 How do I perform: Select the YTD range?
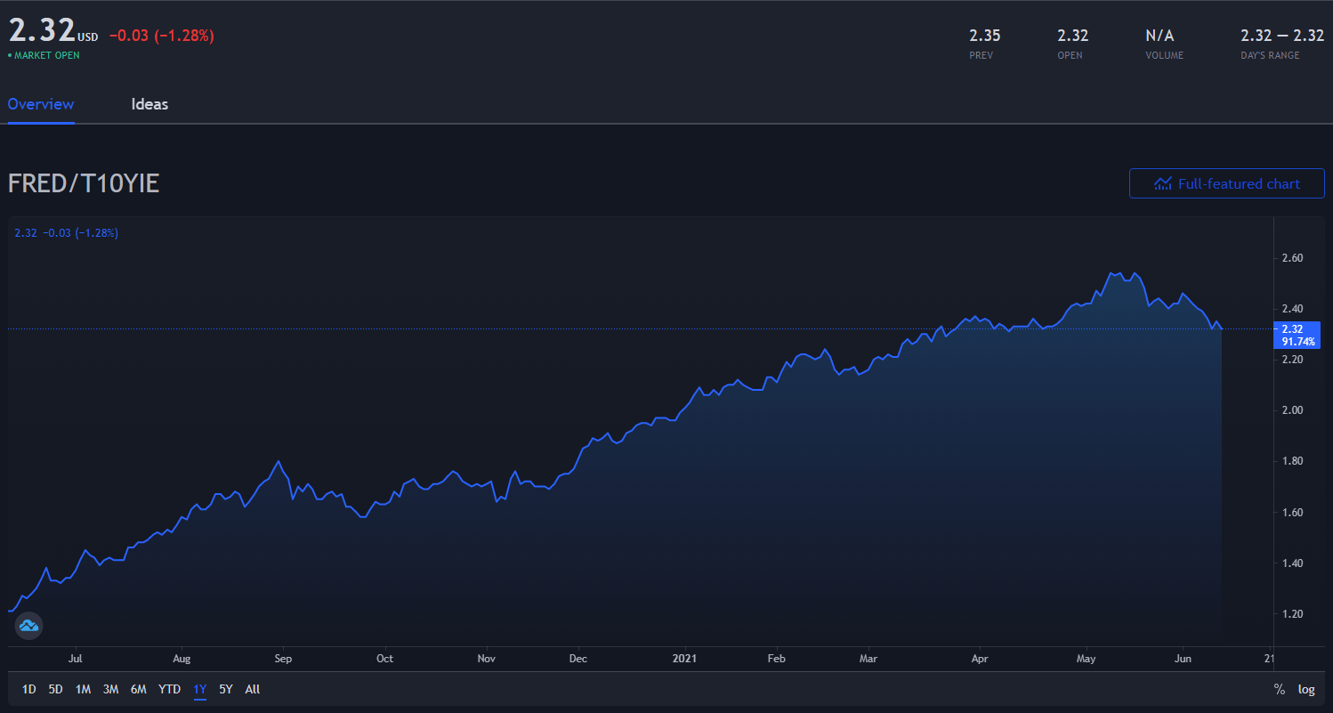[169, 689]
